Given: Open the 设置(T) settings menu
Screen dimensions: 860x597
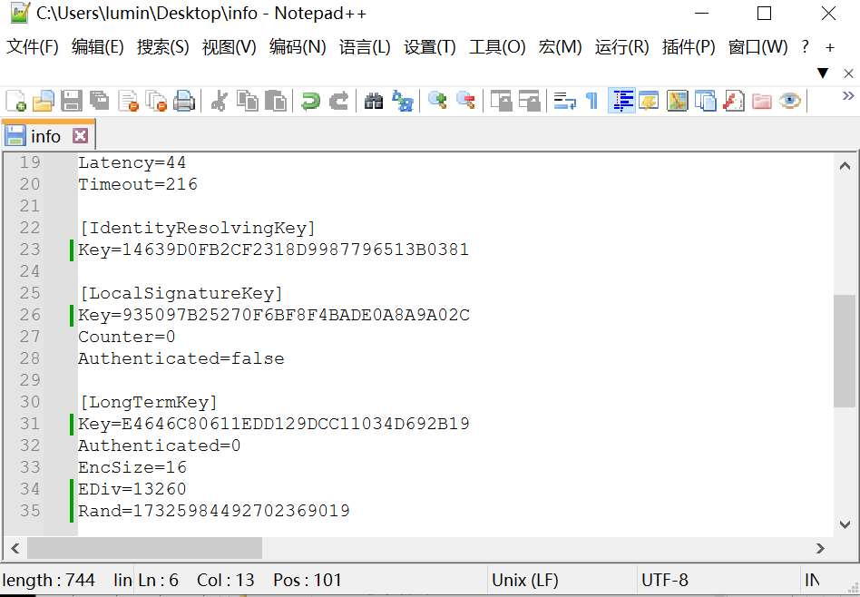Looking at the screenshot, I should tap(428, 47).
